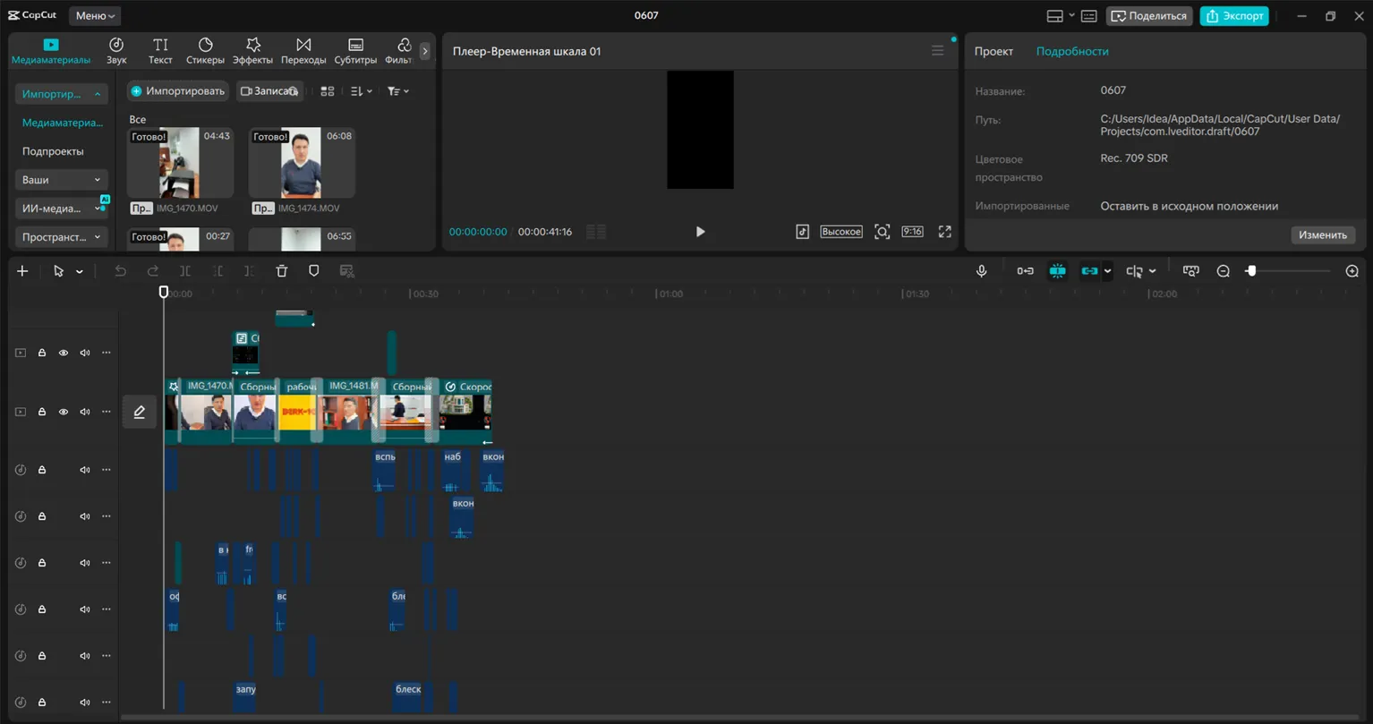1373x724 pixels.
Task: Click the 9:16 aspect ratio button
Action: click(912, 232)
